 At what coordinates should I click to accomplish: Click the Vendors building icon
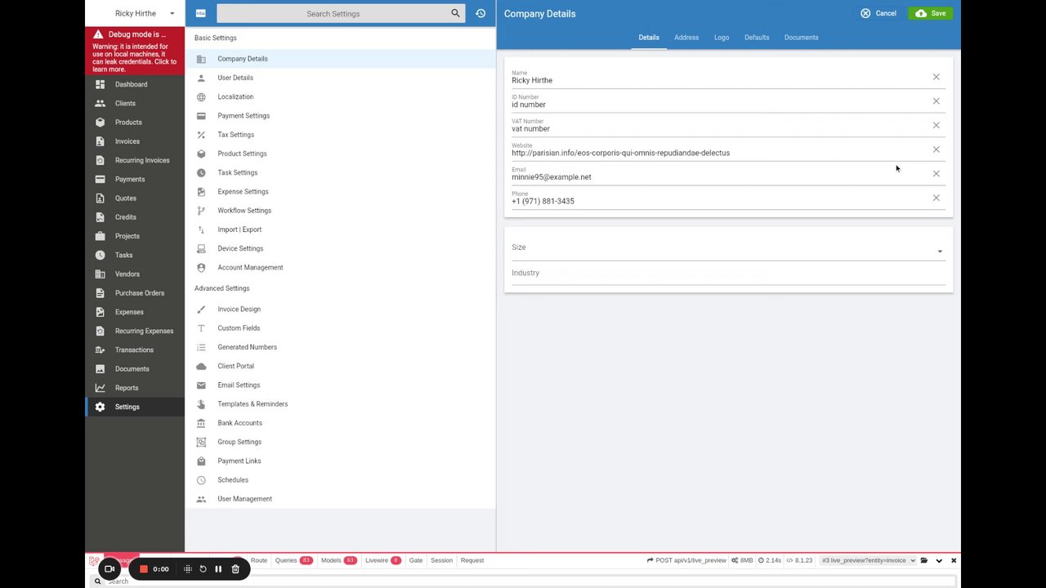pos(100,274)
